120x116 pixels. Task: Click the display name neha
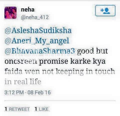pyautogui.click(x=28, y=9)
